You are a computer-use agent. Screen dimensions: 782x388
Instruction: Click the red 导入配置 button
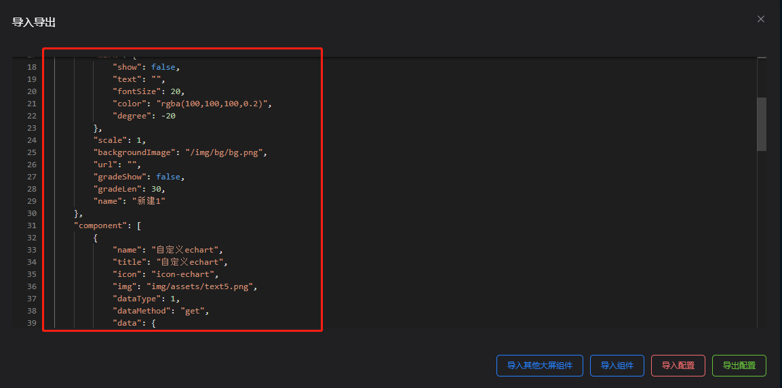click(x=678, y=366)
